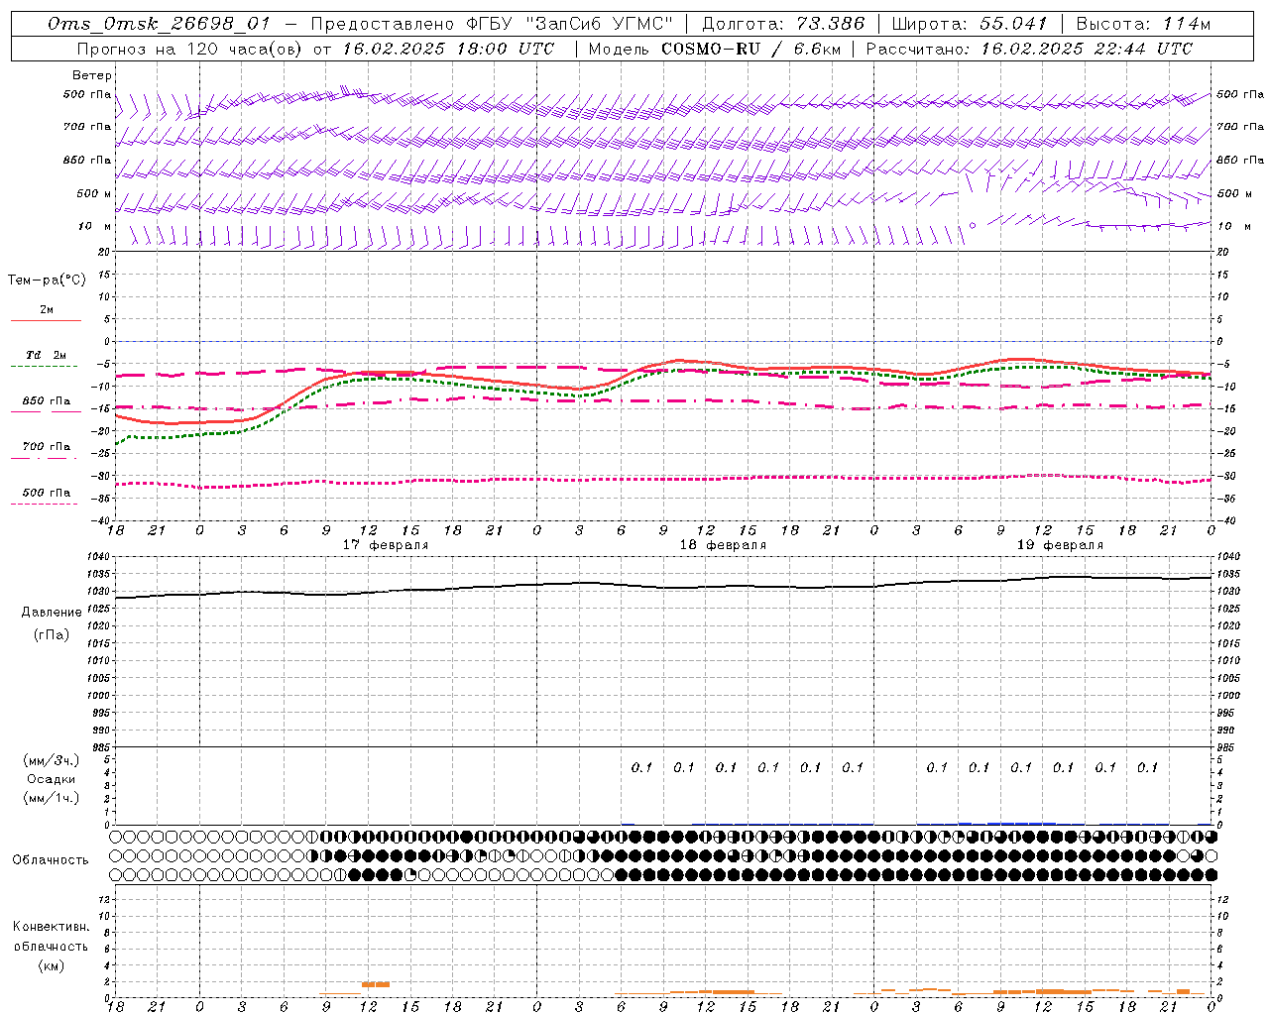Select the Давление pressure panel label
Image resolution: width=1269 pixels, height=1015 pixels.
point(52,613)
